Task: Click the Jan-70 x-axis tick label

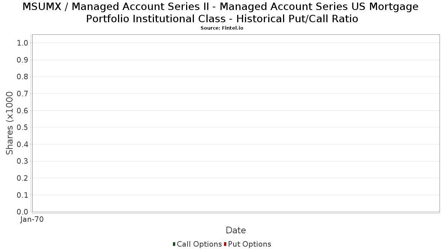Action: (x=32, y=219)
